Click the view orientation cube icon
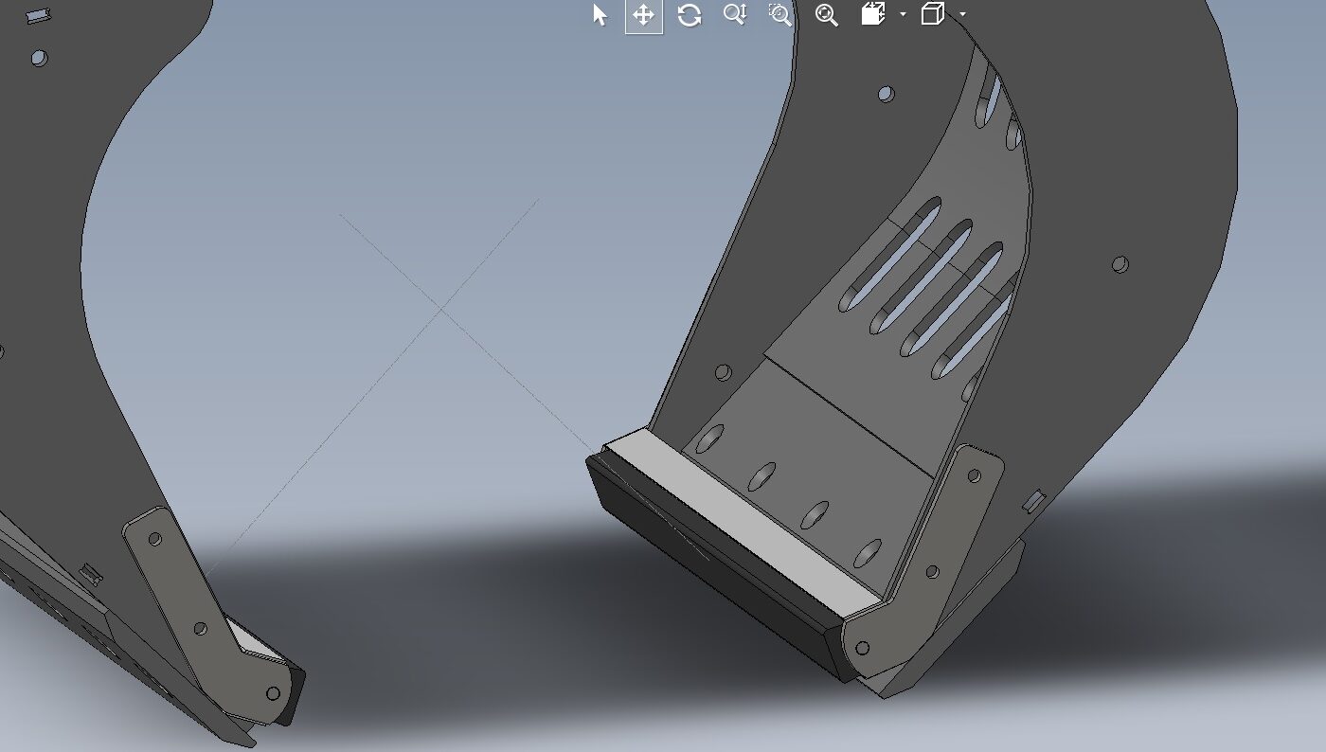Screen dimensions: 1326x752 (873, 14)
